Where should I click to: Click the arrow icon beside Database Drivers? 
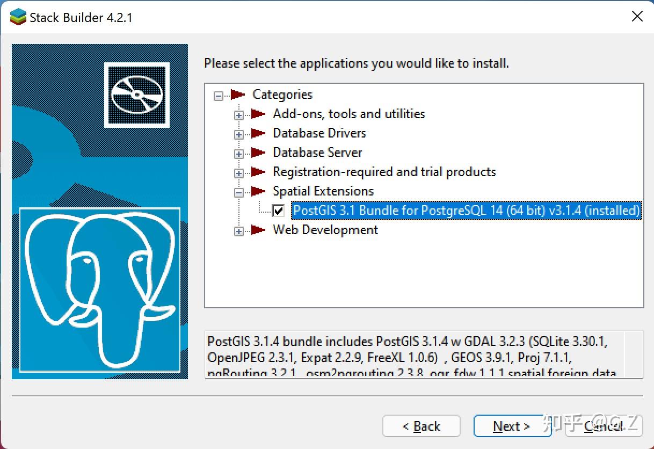pos(258,133)
